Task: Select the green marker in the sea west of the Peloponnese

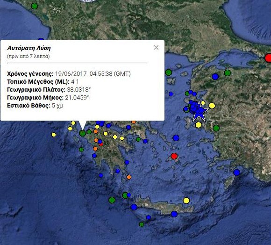Action: click(x=81, y=150)
